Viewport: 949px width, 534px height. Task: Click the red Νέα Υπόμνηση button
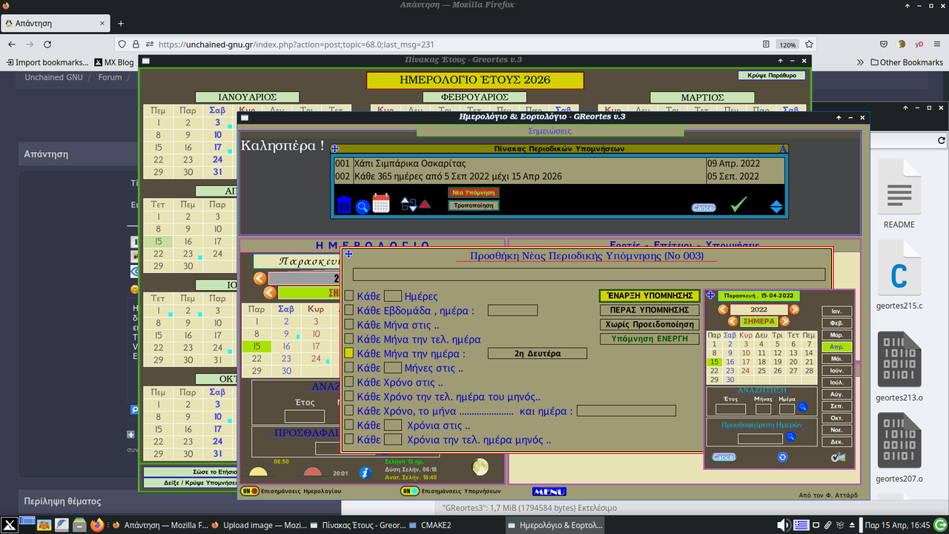coord(474,193)
